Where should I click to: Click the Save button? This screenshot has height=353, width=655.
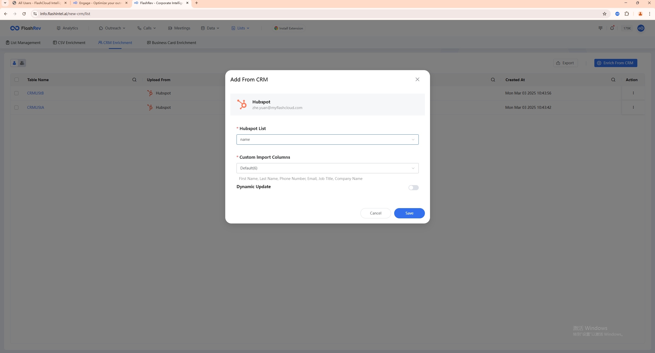coord(409,213)
